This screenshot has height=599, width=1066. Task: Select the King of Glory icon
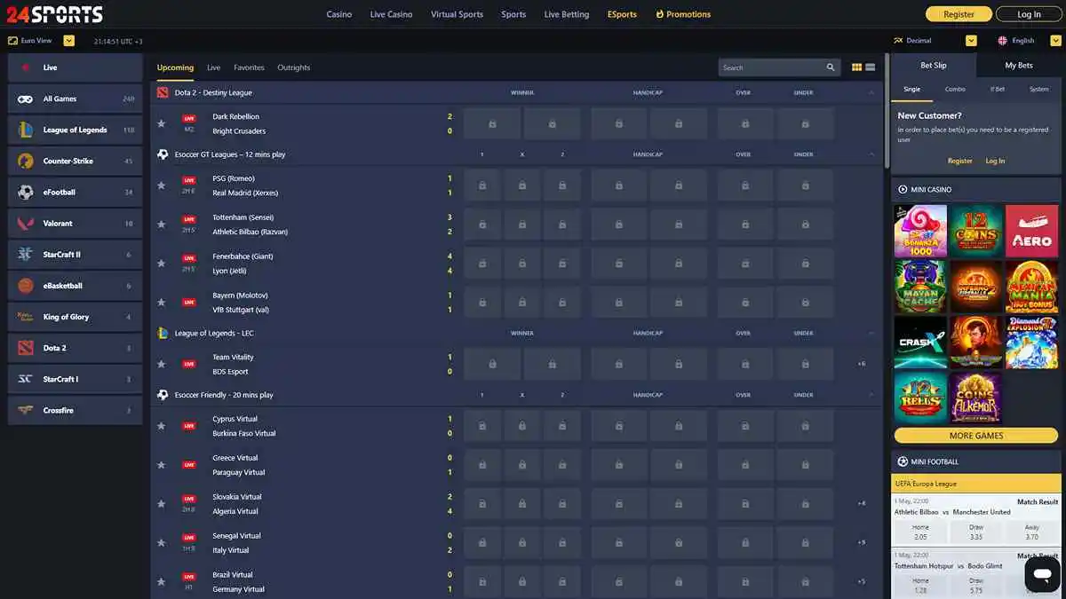point(26,317)
